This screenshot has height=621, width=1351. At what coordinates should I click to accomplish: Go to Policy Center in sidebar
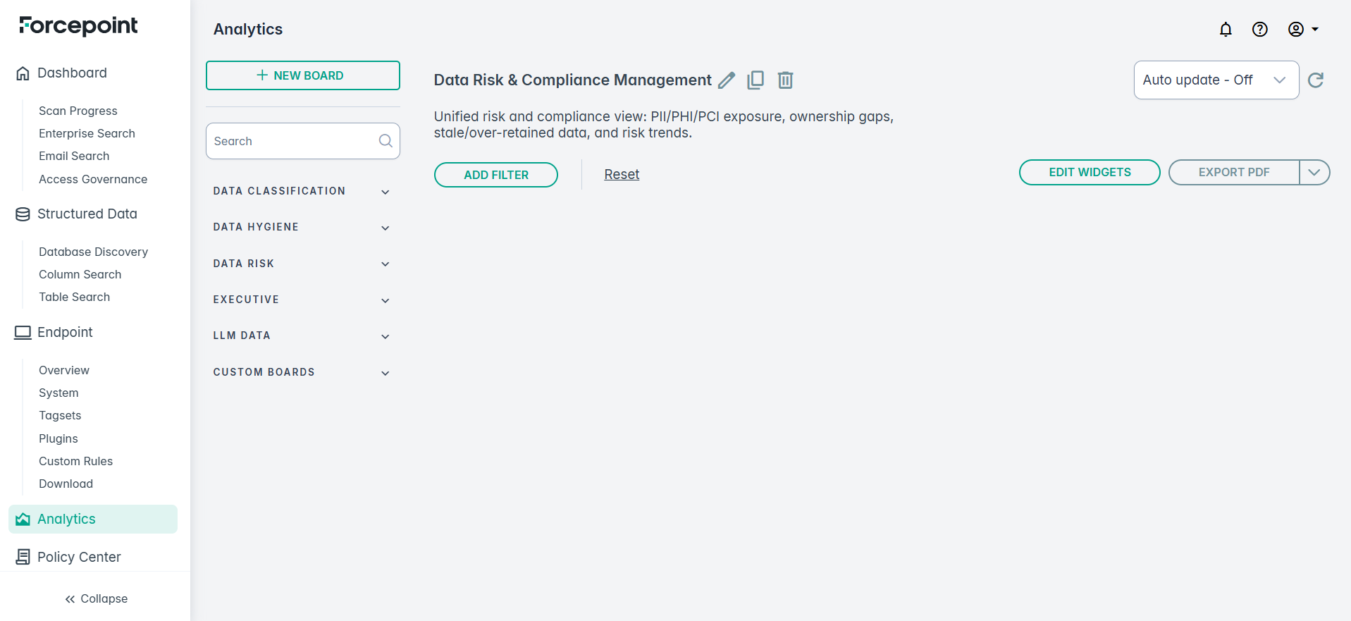pyautogui.click(x=79, y=558)
